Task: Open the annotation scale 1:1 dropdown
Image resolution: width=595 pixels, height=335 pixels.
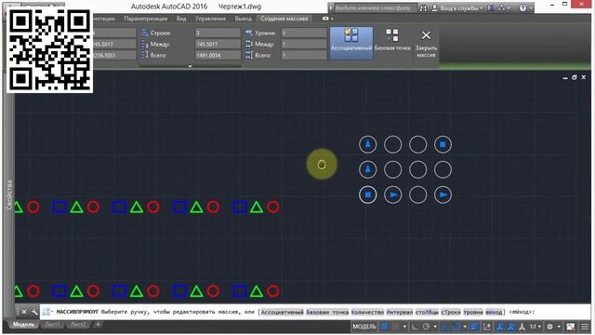Action: click(x=535, y=327)
